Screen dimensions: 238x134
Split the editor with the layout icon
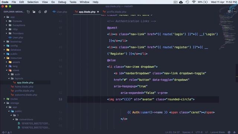229,12
